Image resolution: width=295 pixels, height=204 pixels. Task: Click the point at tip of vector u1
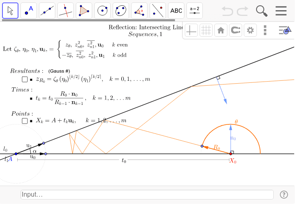pyautogui.click(x=44, y=143)
